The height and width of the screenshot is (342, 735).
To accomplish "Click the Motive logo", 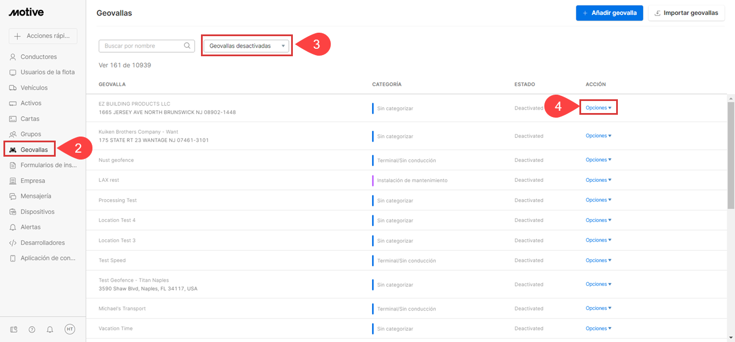I will click(26, 12).
